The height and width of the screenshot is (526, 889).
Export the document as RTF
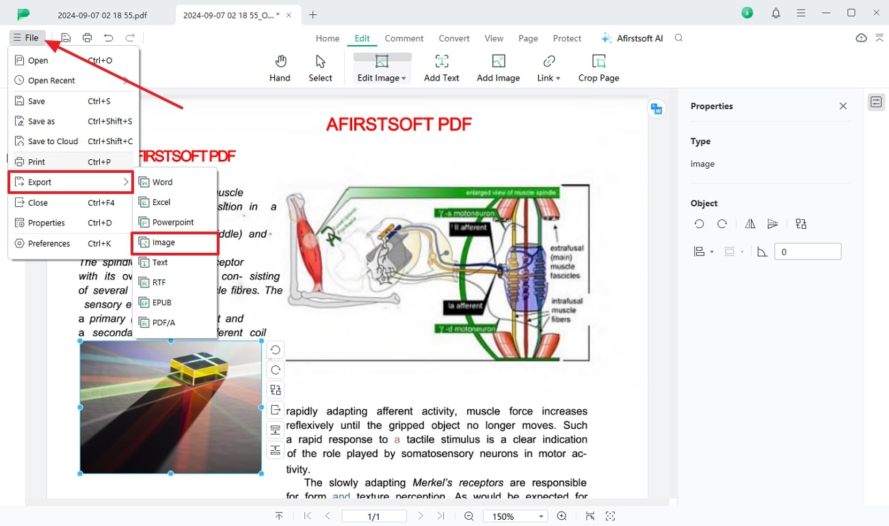click(x=174, y=282)
